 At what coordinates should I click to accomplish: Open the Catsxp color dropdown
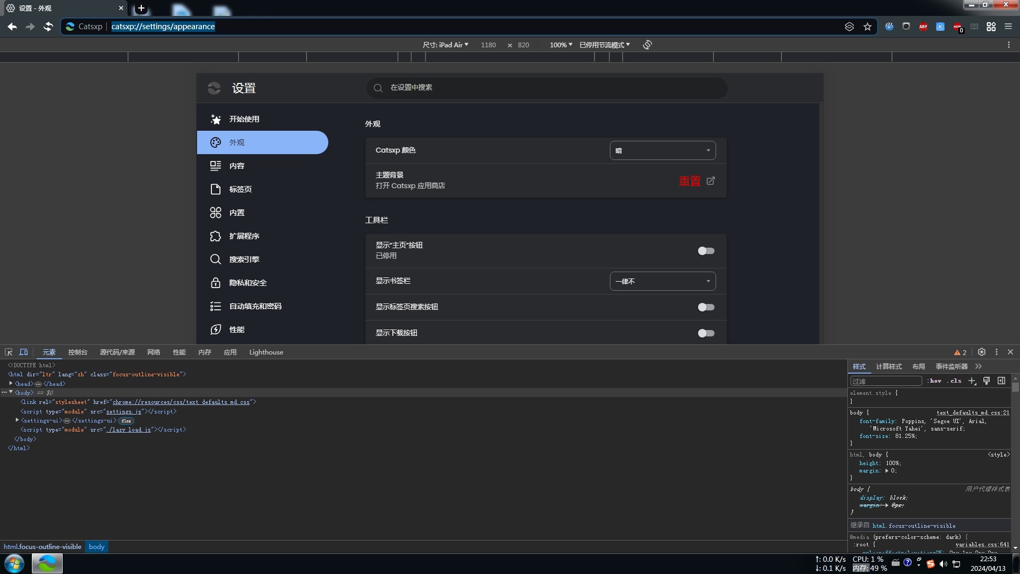[662, 150]
